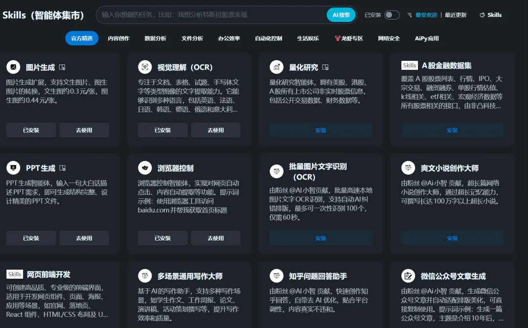Viewport: 528px width, 328px height.
Task: Click the 微信公众号文章生成 edit icon
Action: [x=408, y=276]
